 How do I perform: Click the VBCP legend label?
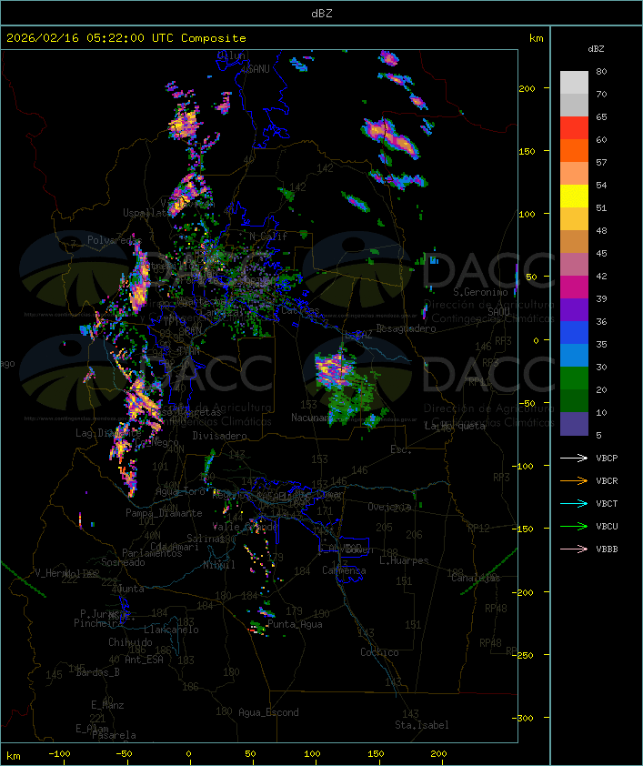(x=607, y=459)
